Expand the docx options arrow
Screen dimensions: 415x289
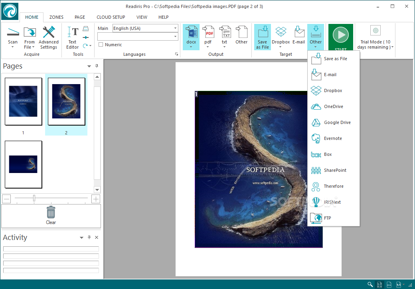coord(191,47)
